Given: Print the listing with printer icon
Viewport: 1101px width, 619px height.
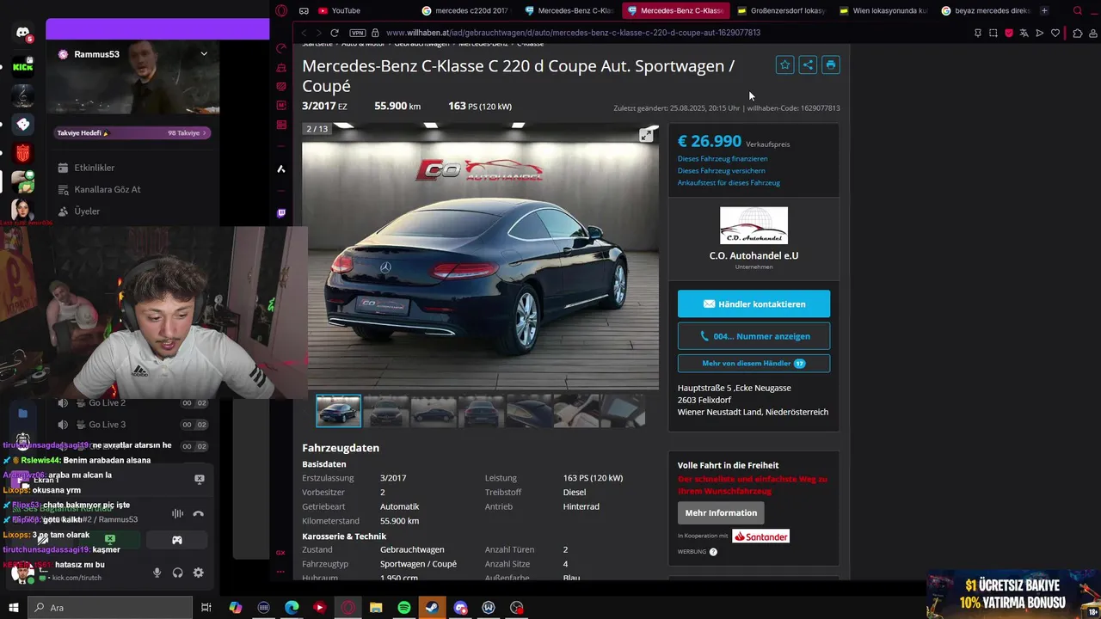Looking at the screenshot, I should 830,64.
